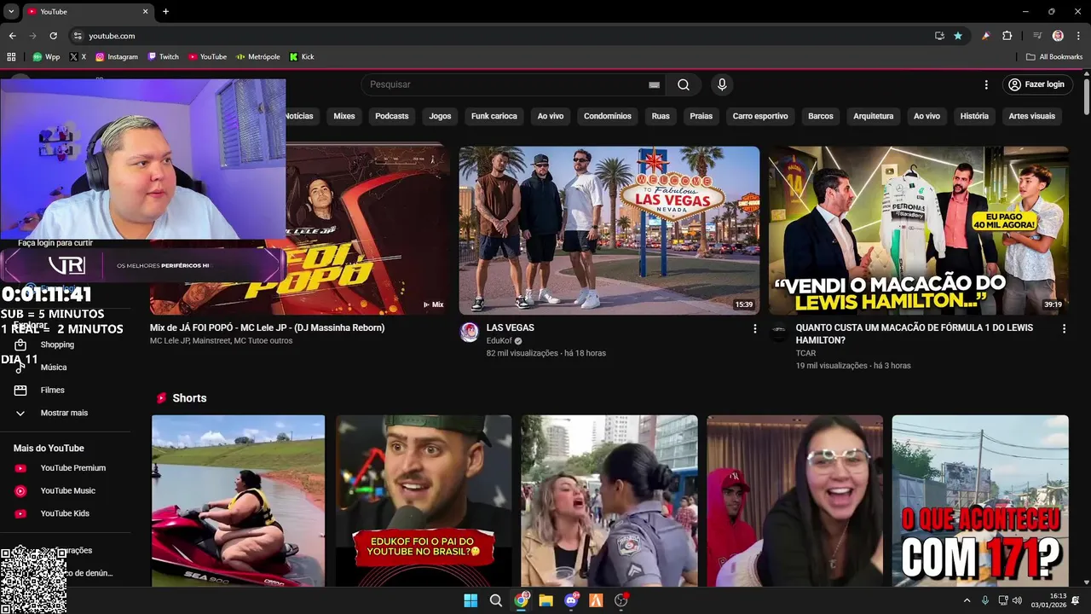The image size is (1091, 614).
Task: Select the Mixes filter chip
Action: [344, 116]
